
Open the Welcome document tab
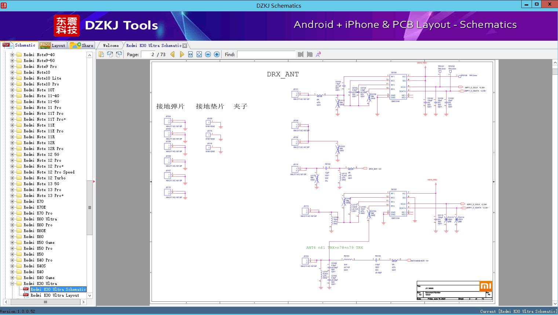coord(110,45)
